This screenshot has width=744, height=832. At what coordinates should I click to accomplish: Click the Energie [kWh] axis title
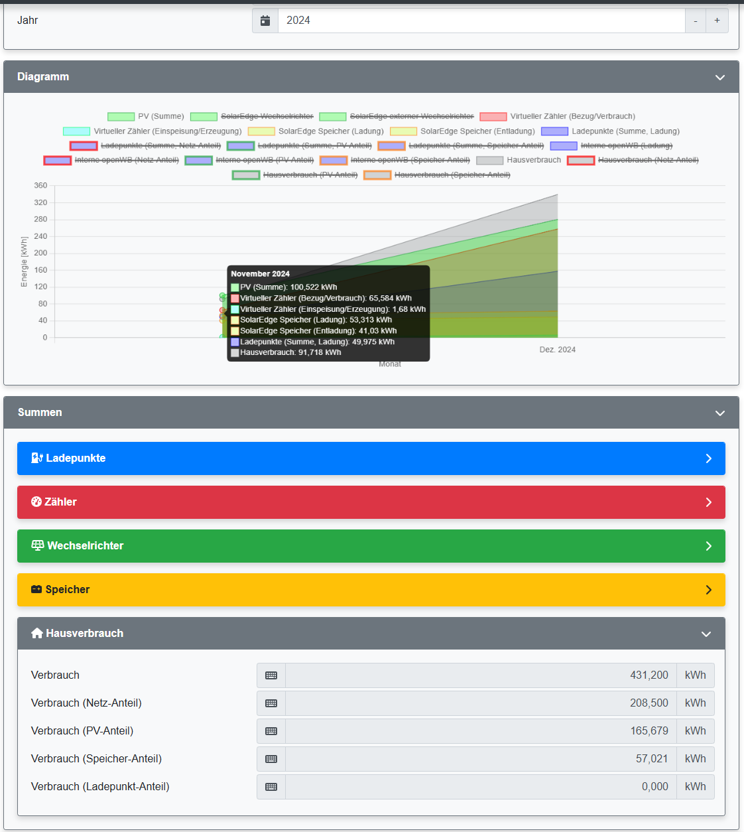(x=25, y=261)
